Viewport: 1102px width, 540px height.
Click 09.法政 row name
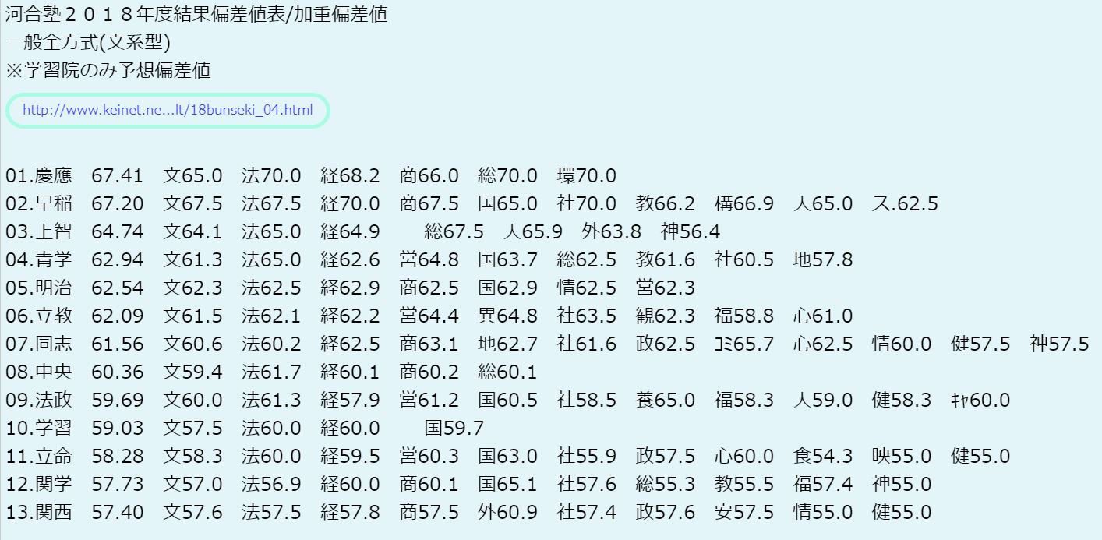click(38, 401)
